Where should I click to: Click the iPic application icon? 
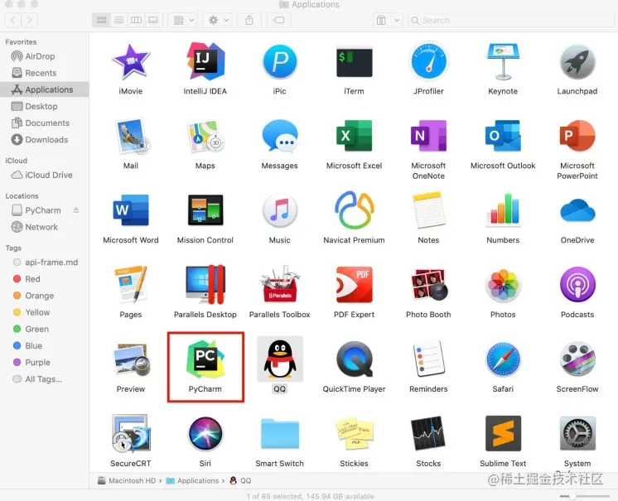(x=280, y=61)
